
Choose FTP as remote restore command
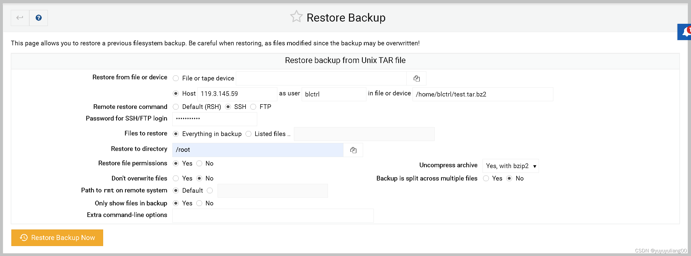click(x=253, y=107)
